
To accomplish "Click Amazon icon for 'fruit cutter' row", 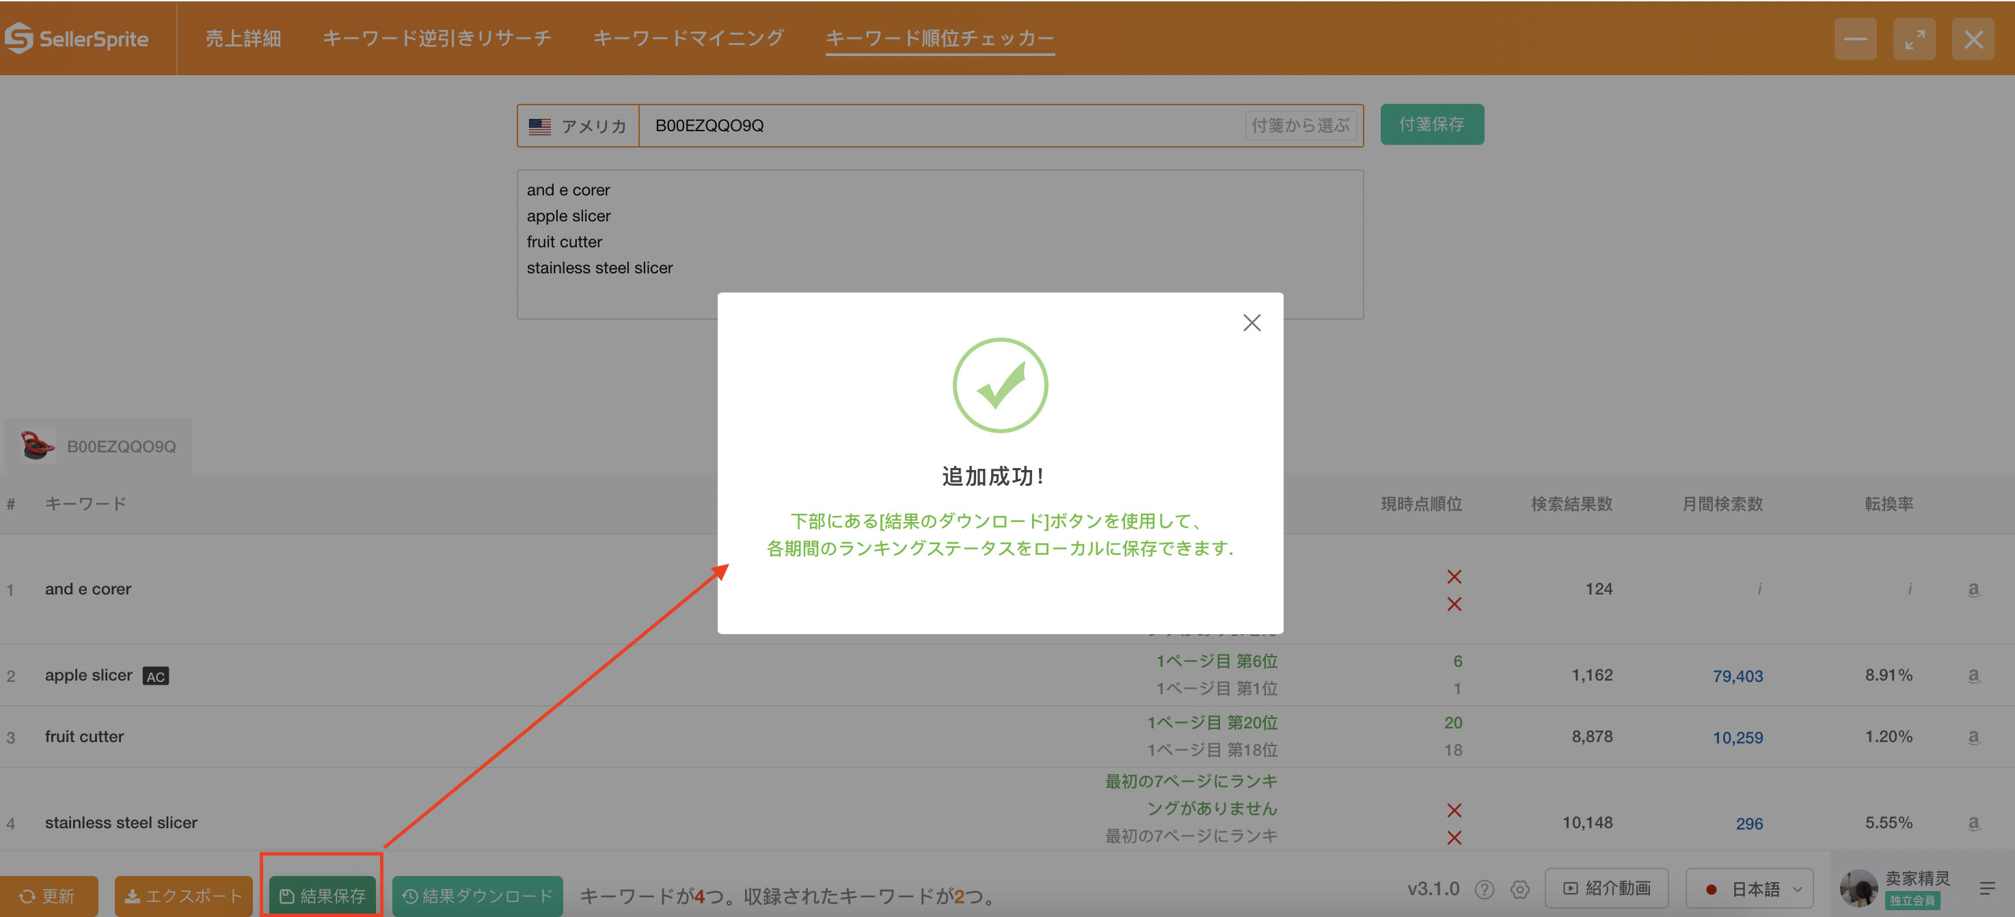I will [x=1973, y=737].
